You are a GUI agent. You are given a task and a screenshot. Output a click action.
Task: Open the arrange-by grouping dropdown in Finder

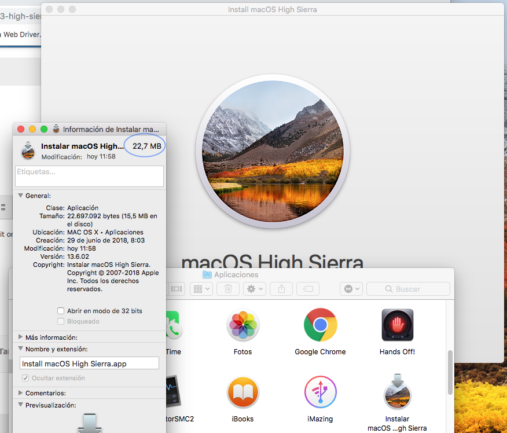click(201, 289)
